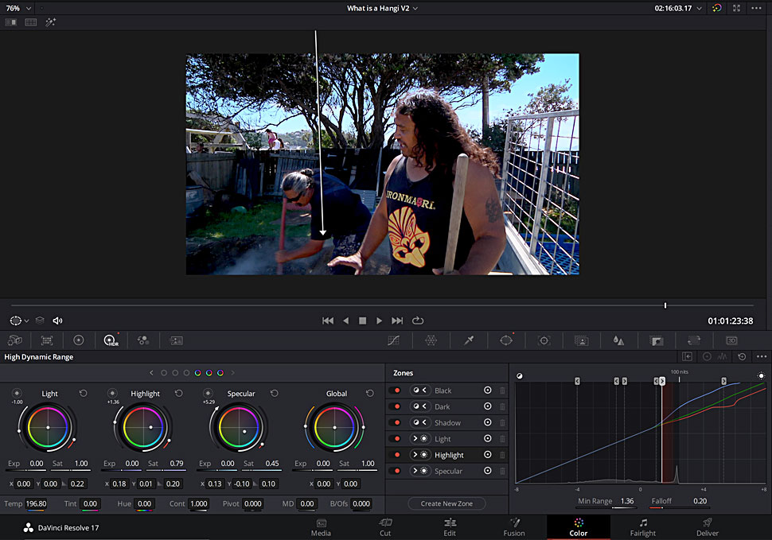The height and width of the screenshot is (540, 772).
Task: Click the Temp value field
Action: pos(36,503)
